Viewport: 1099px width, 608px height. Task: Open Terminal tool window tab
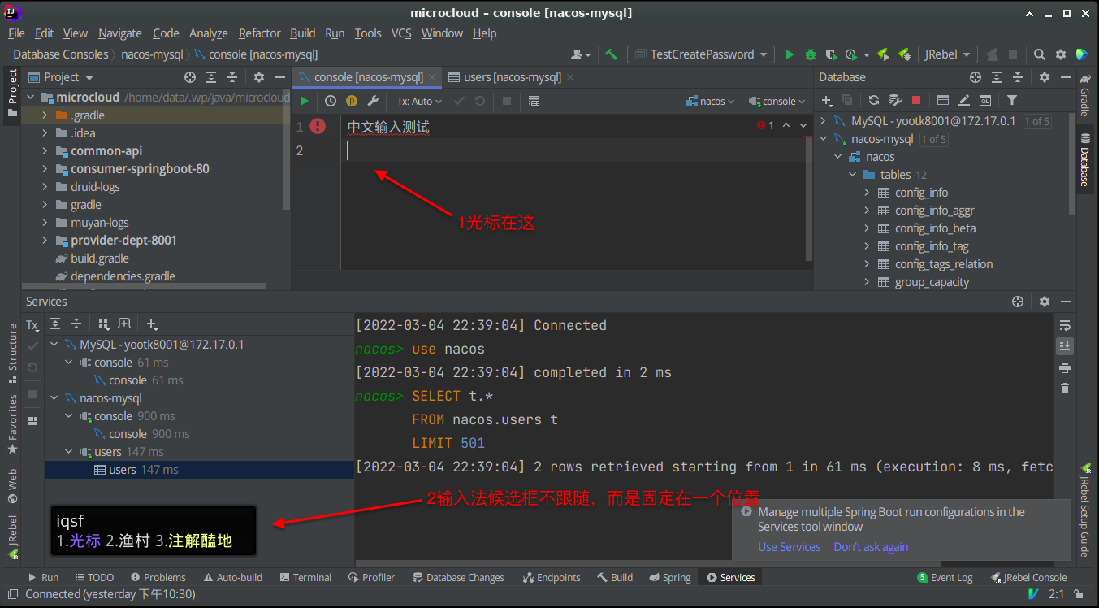click(x=305, y=577)
